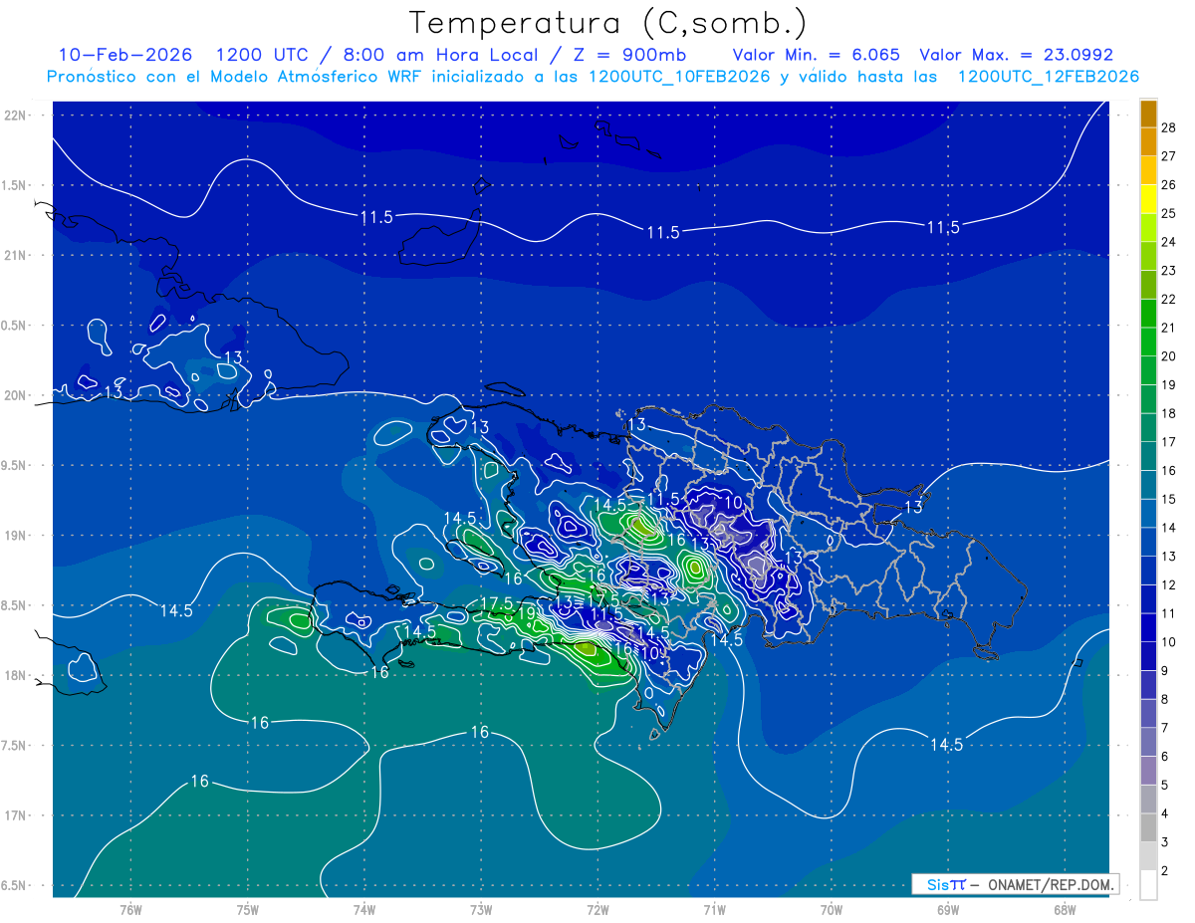Click the "Temperatura (C,somb.)" chart title
Screen dimensions: 1195x923
608,23
